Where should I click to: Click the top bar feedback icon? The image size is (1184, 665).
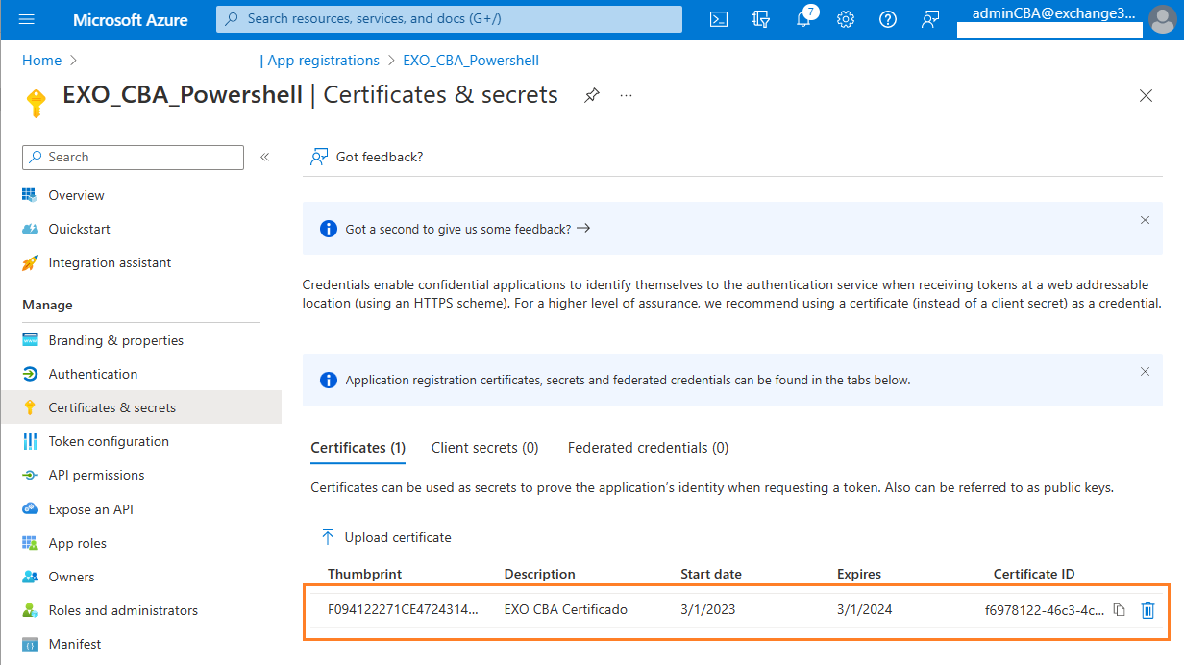pyautogui.click(x=929, y=19)
